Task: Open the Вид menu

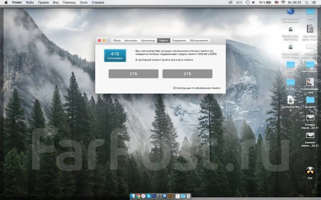Action: click(x=56, y=2)
